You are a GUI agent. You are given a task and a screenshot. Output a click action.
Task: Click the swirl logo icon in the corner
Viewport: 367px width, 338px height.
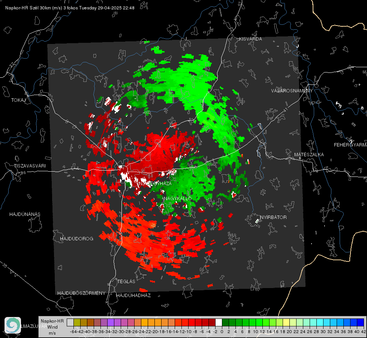[x=13, y=325]
